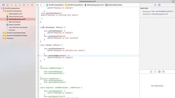Collapse the SolidPrinciplesDemo project root
This screenshot has height=98, width=175.
click(x=1, y=8)
